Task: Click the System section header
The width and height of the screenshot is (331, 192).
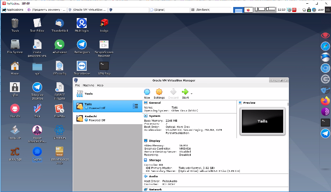Action: point(154,116)
